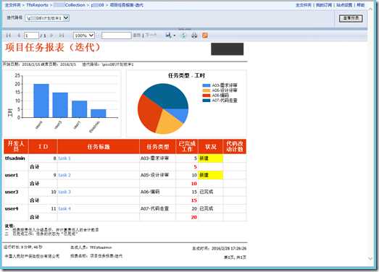Click the A05-设计评审 legend color swatch
Viewport: 379px width, 272px height.
(x=207, y=90)
